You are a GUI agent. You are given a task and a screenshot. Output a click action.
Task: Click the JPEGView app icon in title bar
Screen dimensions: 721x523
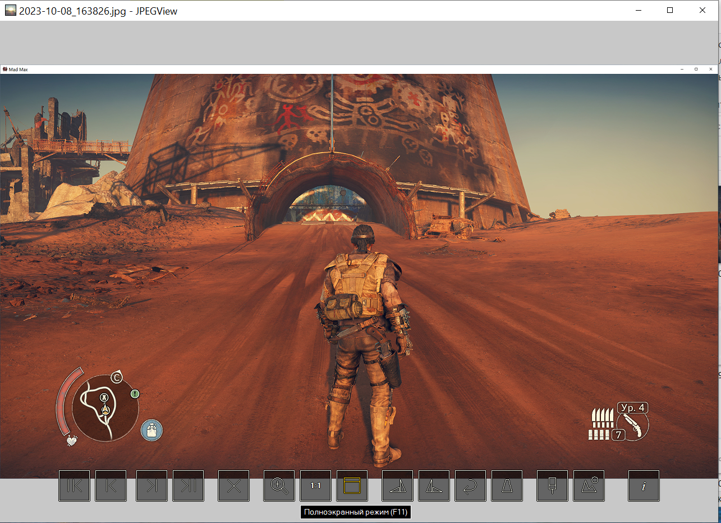tap(11, 10)
